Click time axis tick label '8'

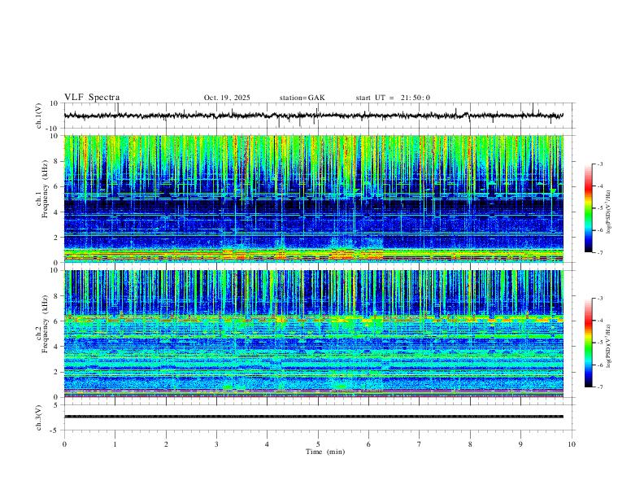coord(470,444)
